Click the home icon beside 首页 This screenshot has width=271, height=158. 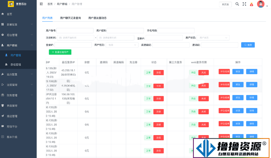pos(3,14)
